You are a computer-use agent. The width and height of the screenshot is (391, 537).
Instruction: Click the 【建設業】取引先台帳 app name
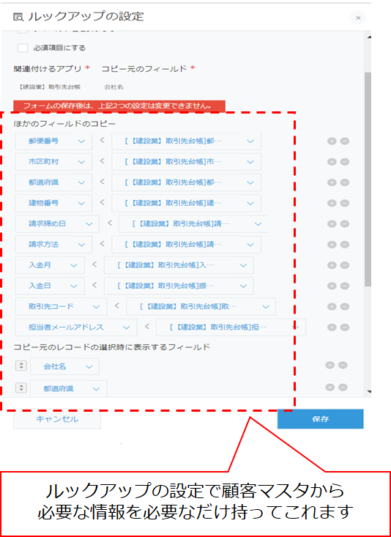point(49,87)
